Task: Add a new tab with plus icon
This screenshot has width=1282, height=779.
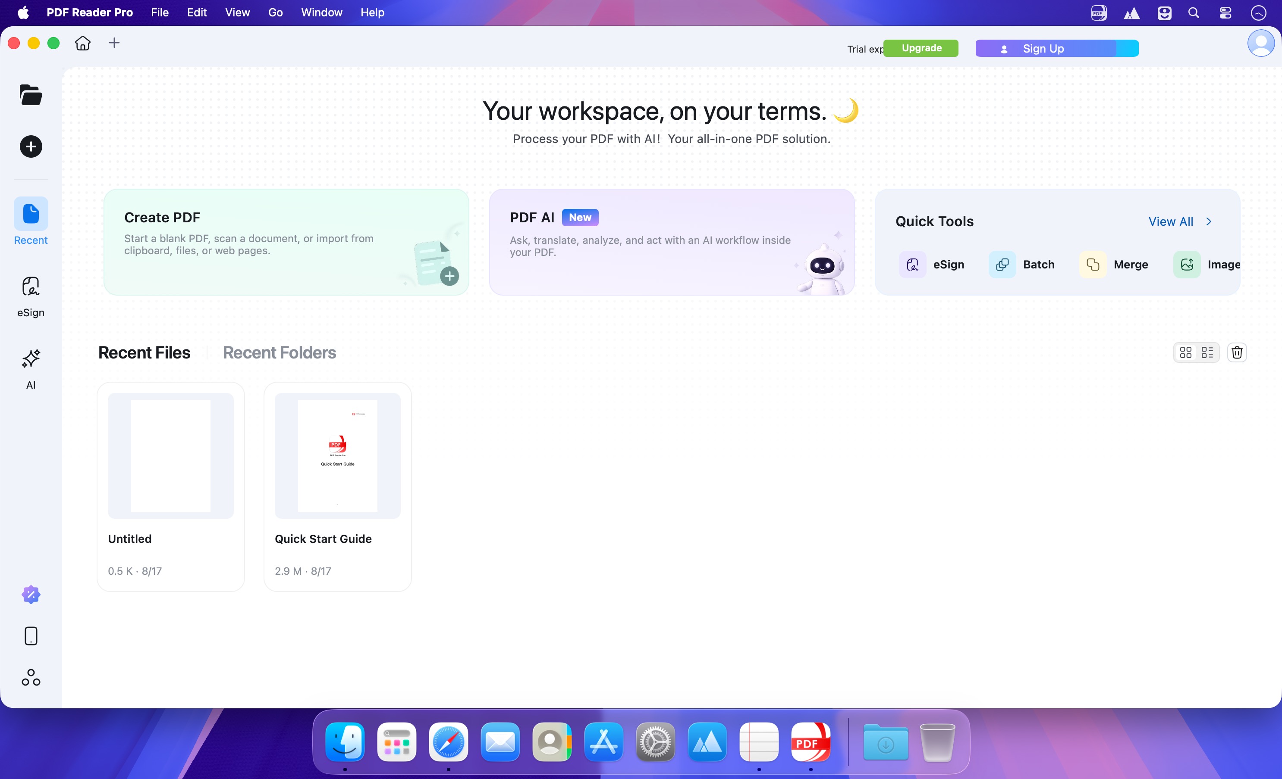Action: pyautogui.click(x=114, y=43)
